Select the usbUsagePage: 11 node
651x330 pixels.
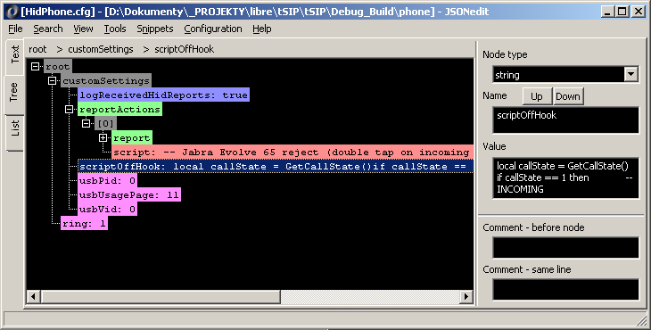point(129,195)
